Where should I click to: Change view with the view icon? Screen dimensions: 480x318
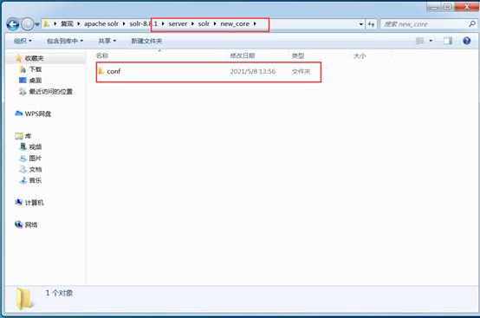pyautogui.click(x=419, y=41)
